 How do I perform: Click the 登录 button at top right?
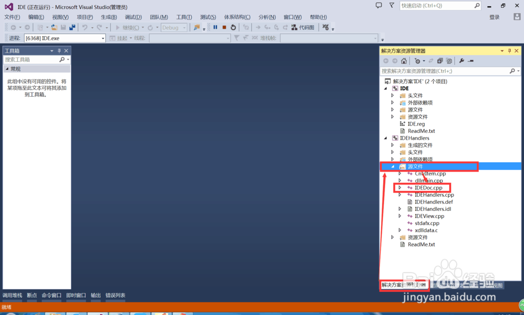point(494,16)
